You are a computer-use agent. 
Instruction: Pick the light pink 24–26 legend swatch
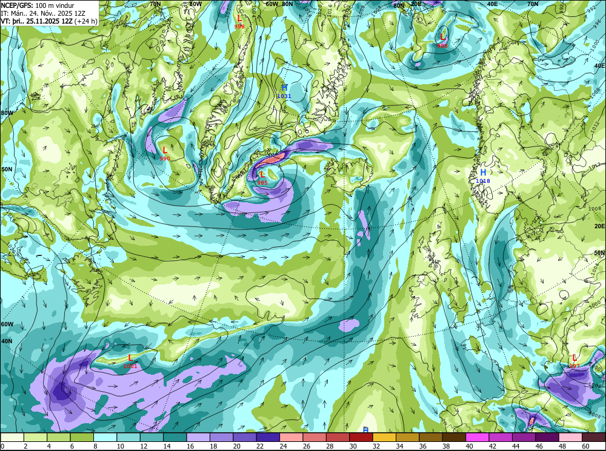(291, 437)
